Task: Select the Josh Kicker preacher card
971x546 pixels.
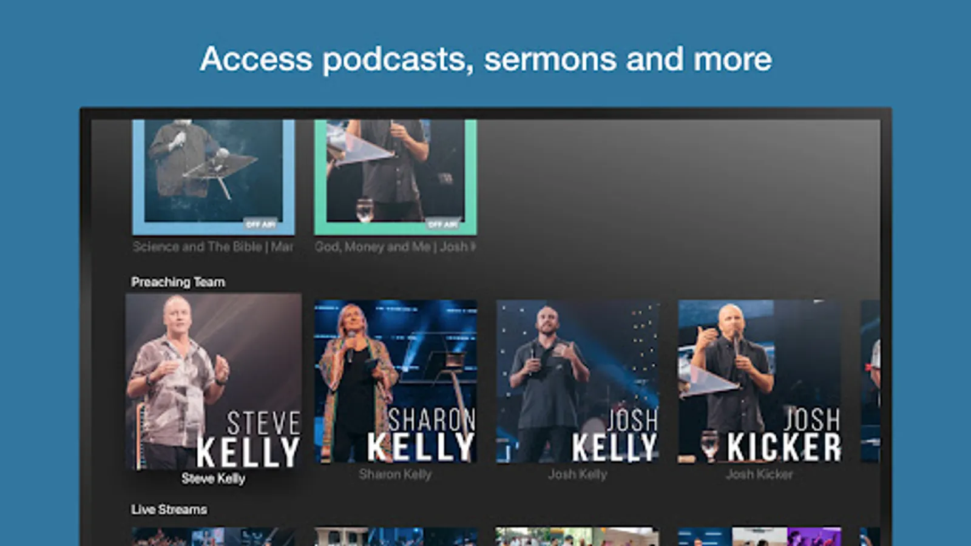Action: click(x=760, y=382)
